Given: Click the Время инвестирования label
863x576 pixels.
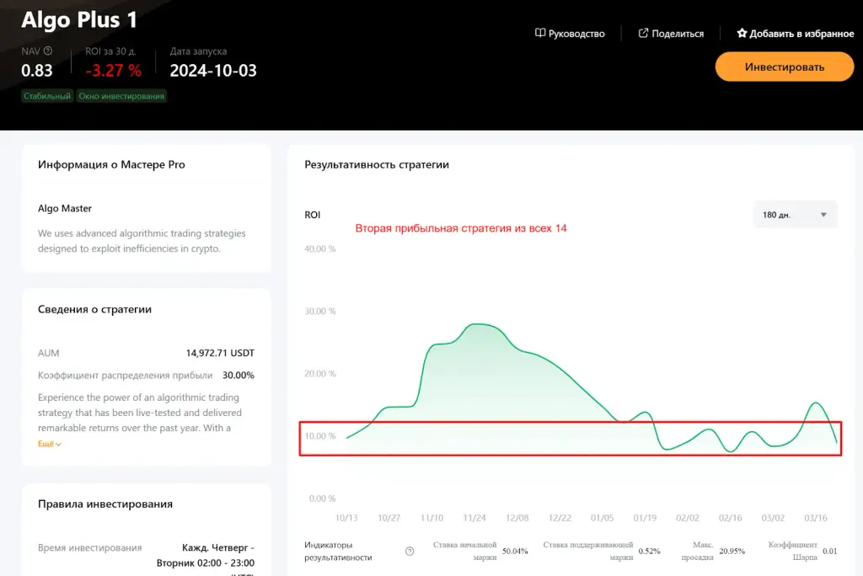Looking at the screenshot, I should pos(89,548).
